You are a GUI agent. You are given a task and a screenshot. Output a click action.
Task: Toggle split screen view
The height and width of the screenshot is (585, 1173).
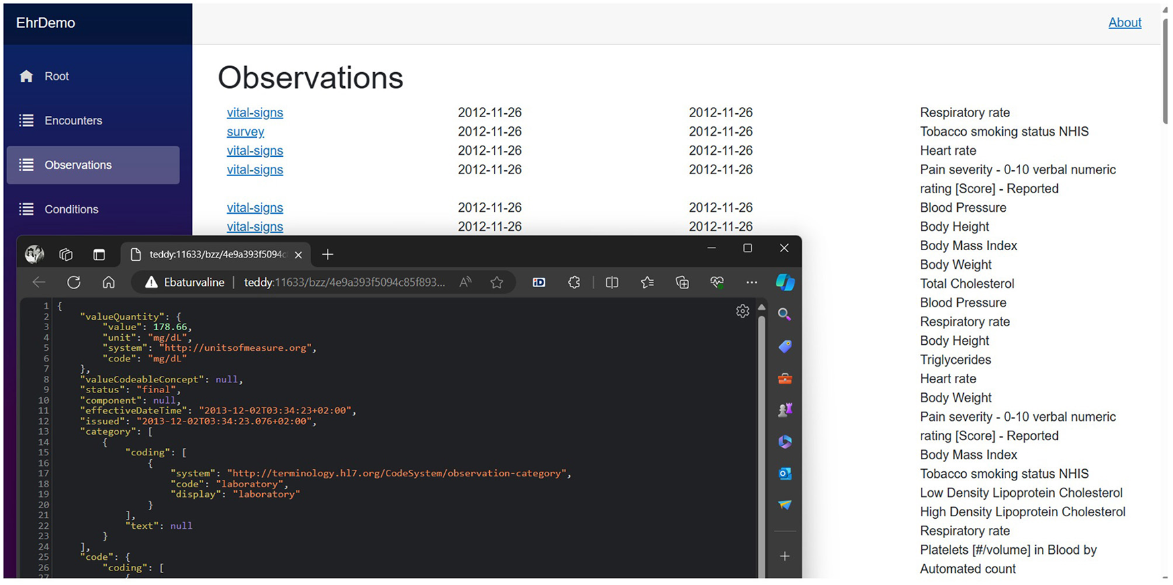click(612, 283)
